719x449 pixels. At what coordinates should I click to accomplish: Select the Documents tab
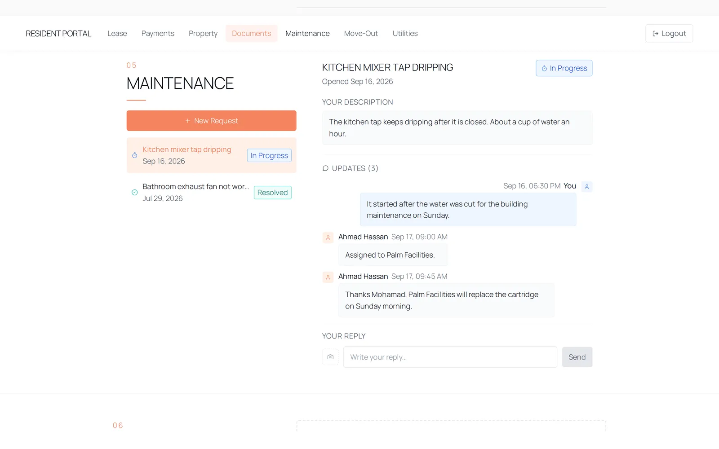coord(252,33)
